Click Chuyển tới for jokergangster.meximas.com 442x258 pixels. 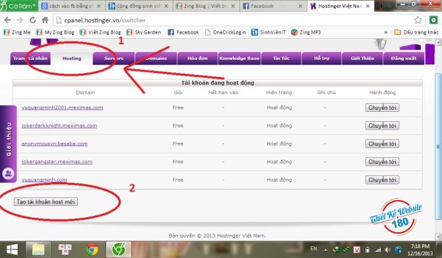382,161
